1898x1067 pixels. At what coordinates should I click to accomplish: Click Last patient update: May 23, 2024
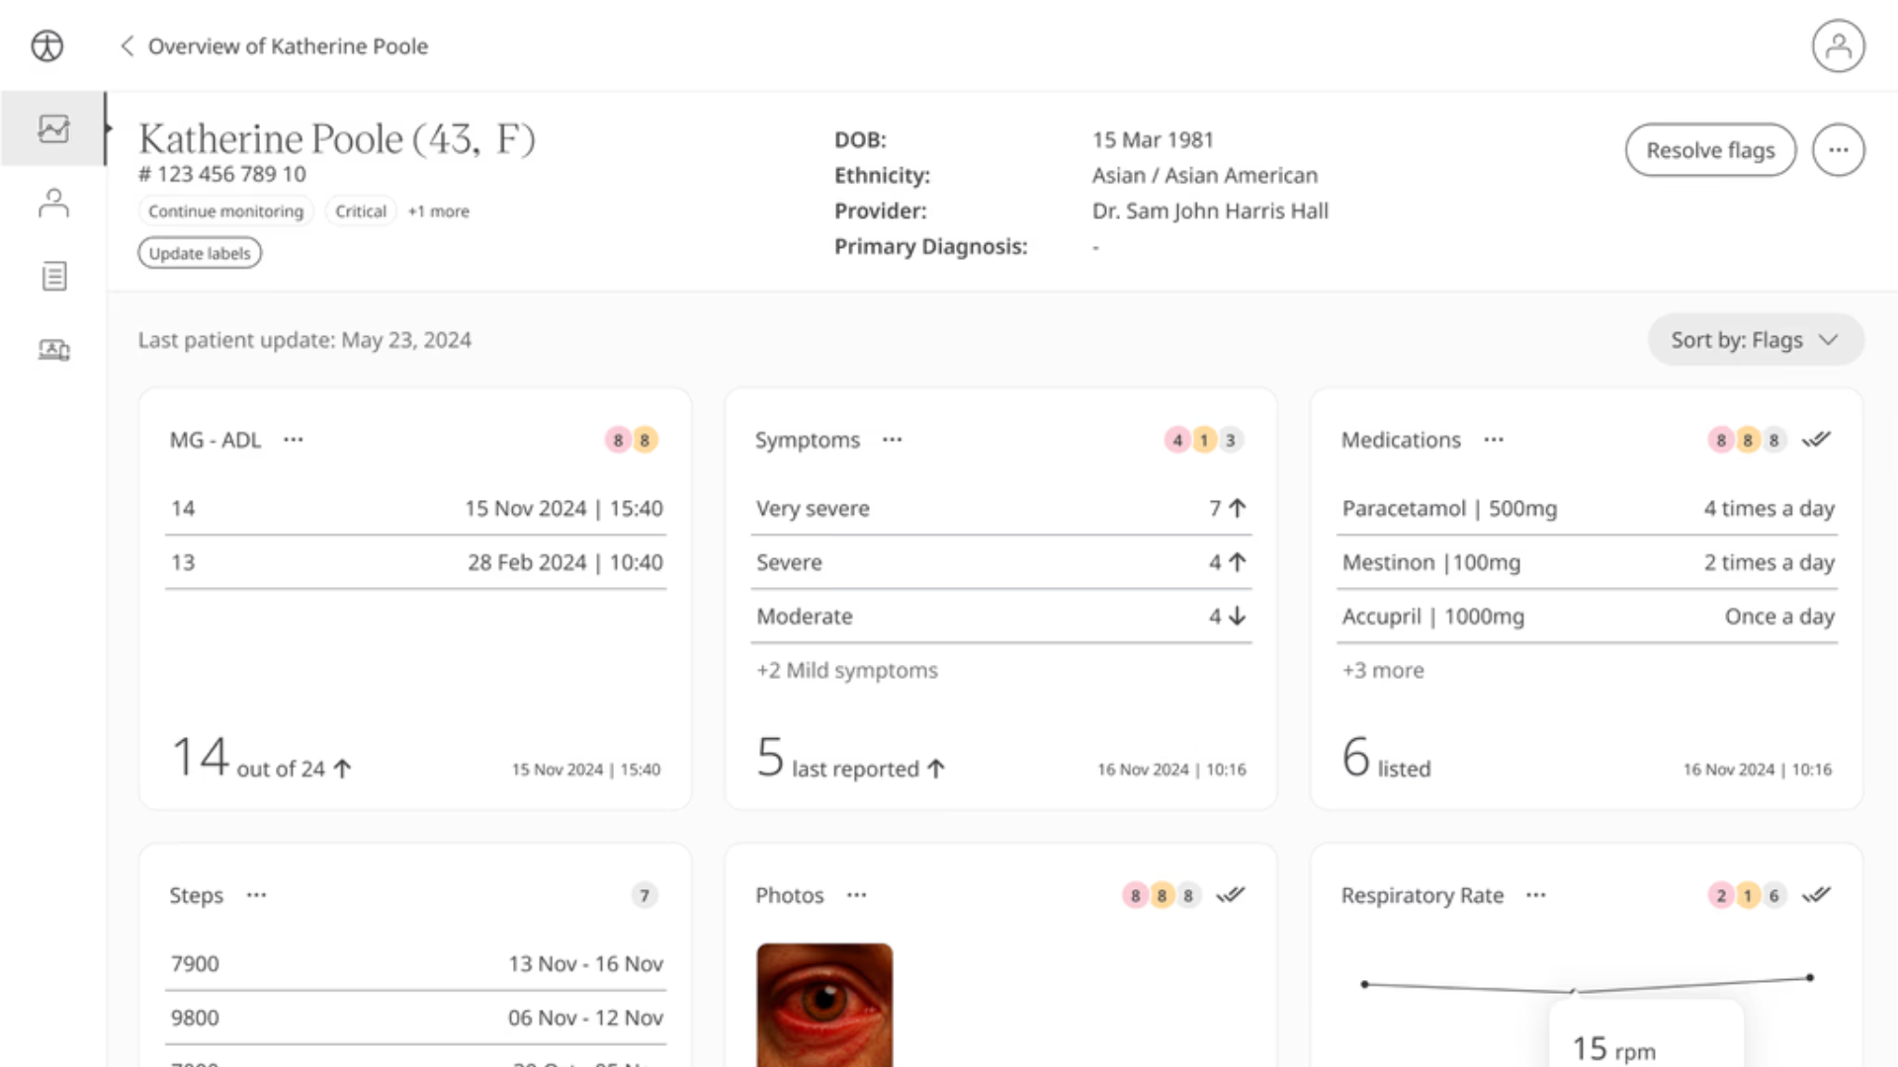pyautogui.click(x=304, y=340)
